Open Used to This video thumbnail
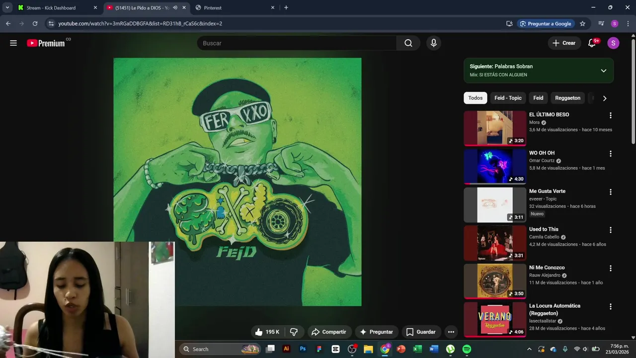 (495, 243)
